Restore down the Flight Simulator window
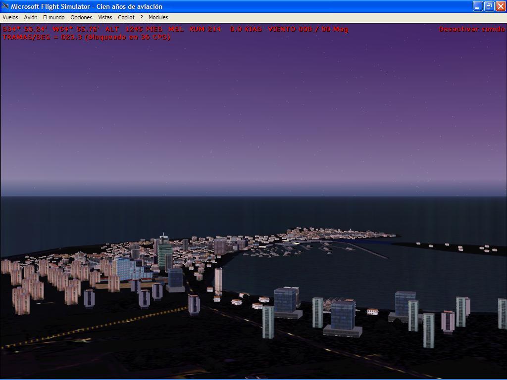Screen dimensions: 507x380 click(489, 6)
